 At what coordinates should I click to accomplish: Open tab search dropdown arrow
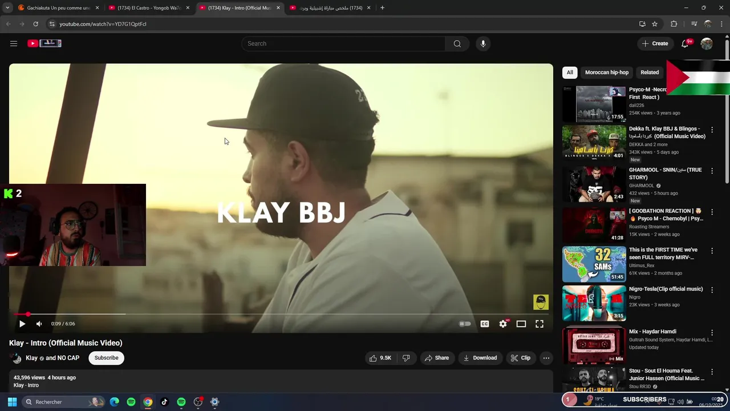tap(7, 8)
